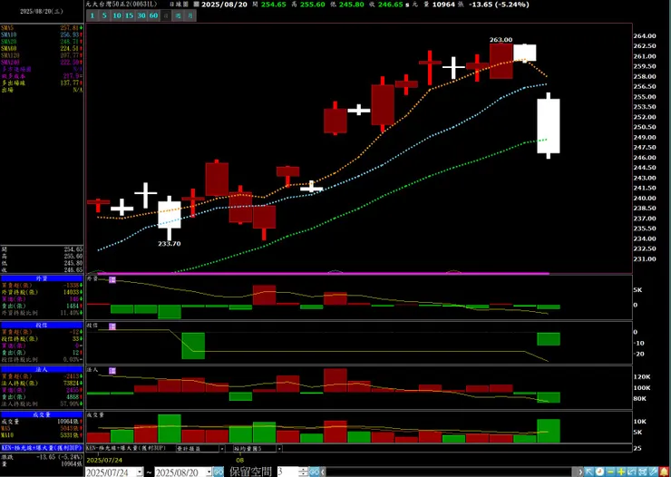671x477 pixels.
Task: Select the arrow pointer tool icon
Action: (x=589, y=472)
